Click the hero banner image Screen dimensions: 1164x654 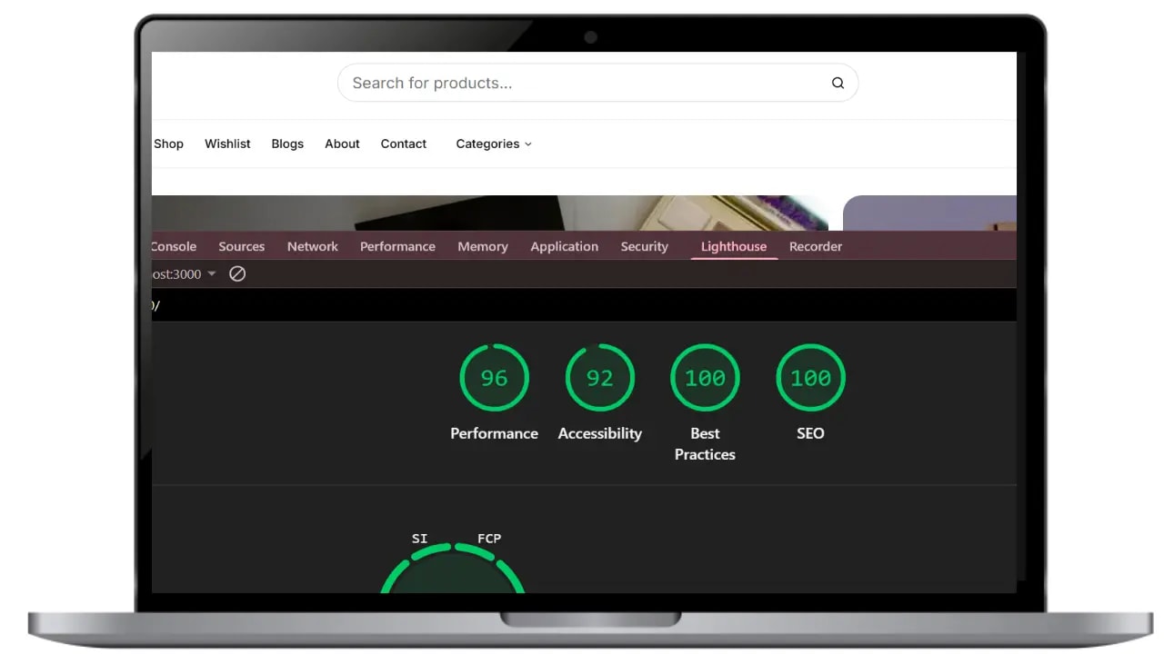coord(490,213)
